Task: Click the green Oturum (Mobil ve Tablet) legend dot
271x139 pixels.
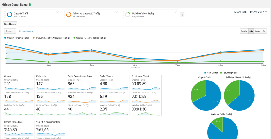Action: tap(74, 38)
